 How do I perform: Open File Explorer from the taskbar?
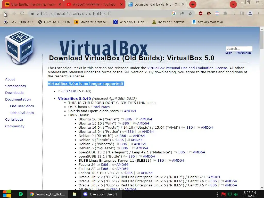click(75, 194)
